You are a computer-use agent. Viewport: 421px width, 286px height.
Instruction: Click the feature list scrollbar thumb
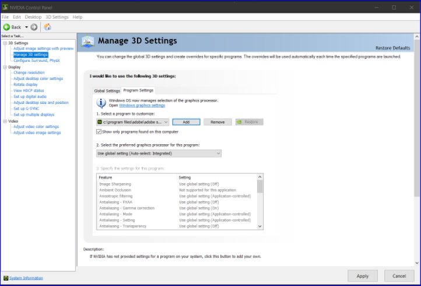259,187
